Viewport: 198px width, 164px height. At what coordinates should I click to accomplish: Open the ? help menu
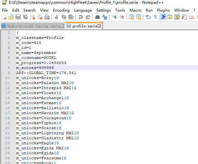194,10
